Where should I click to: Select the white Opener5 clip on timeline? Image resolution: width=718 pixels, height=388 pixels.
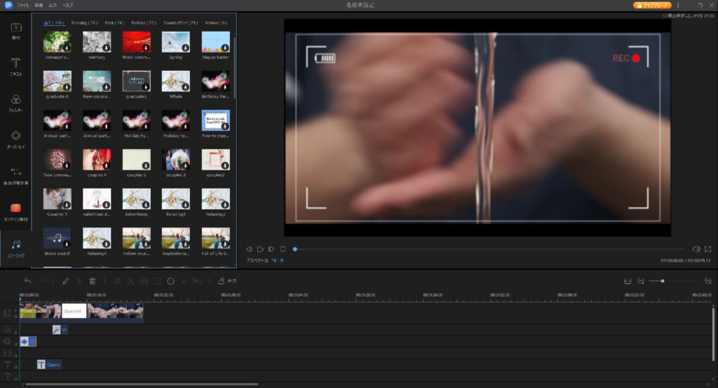coord(74,311)
